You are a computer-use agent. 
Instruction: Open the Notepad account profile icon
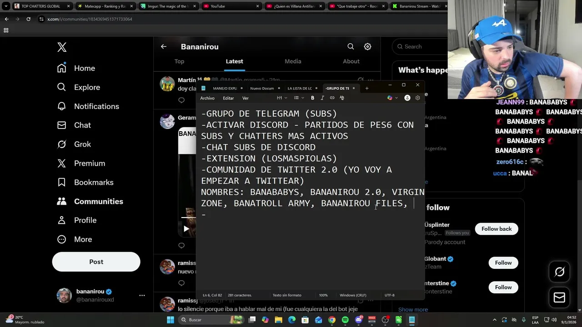coord(407,98)
